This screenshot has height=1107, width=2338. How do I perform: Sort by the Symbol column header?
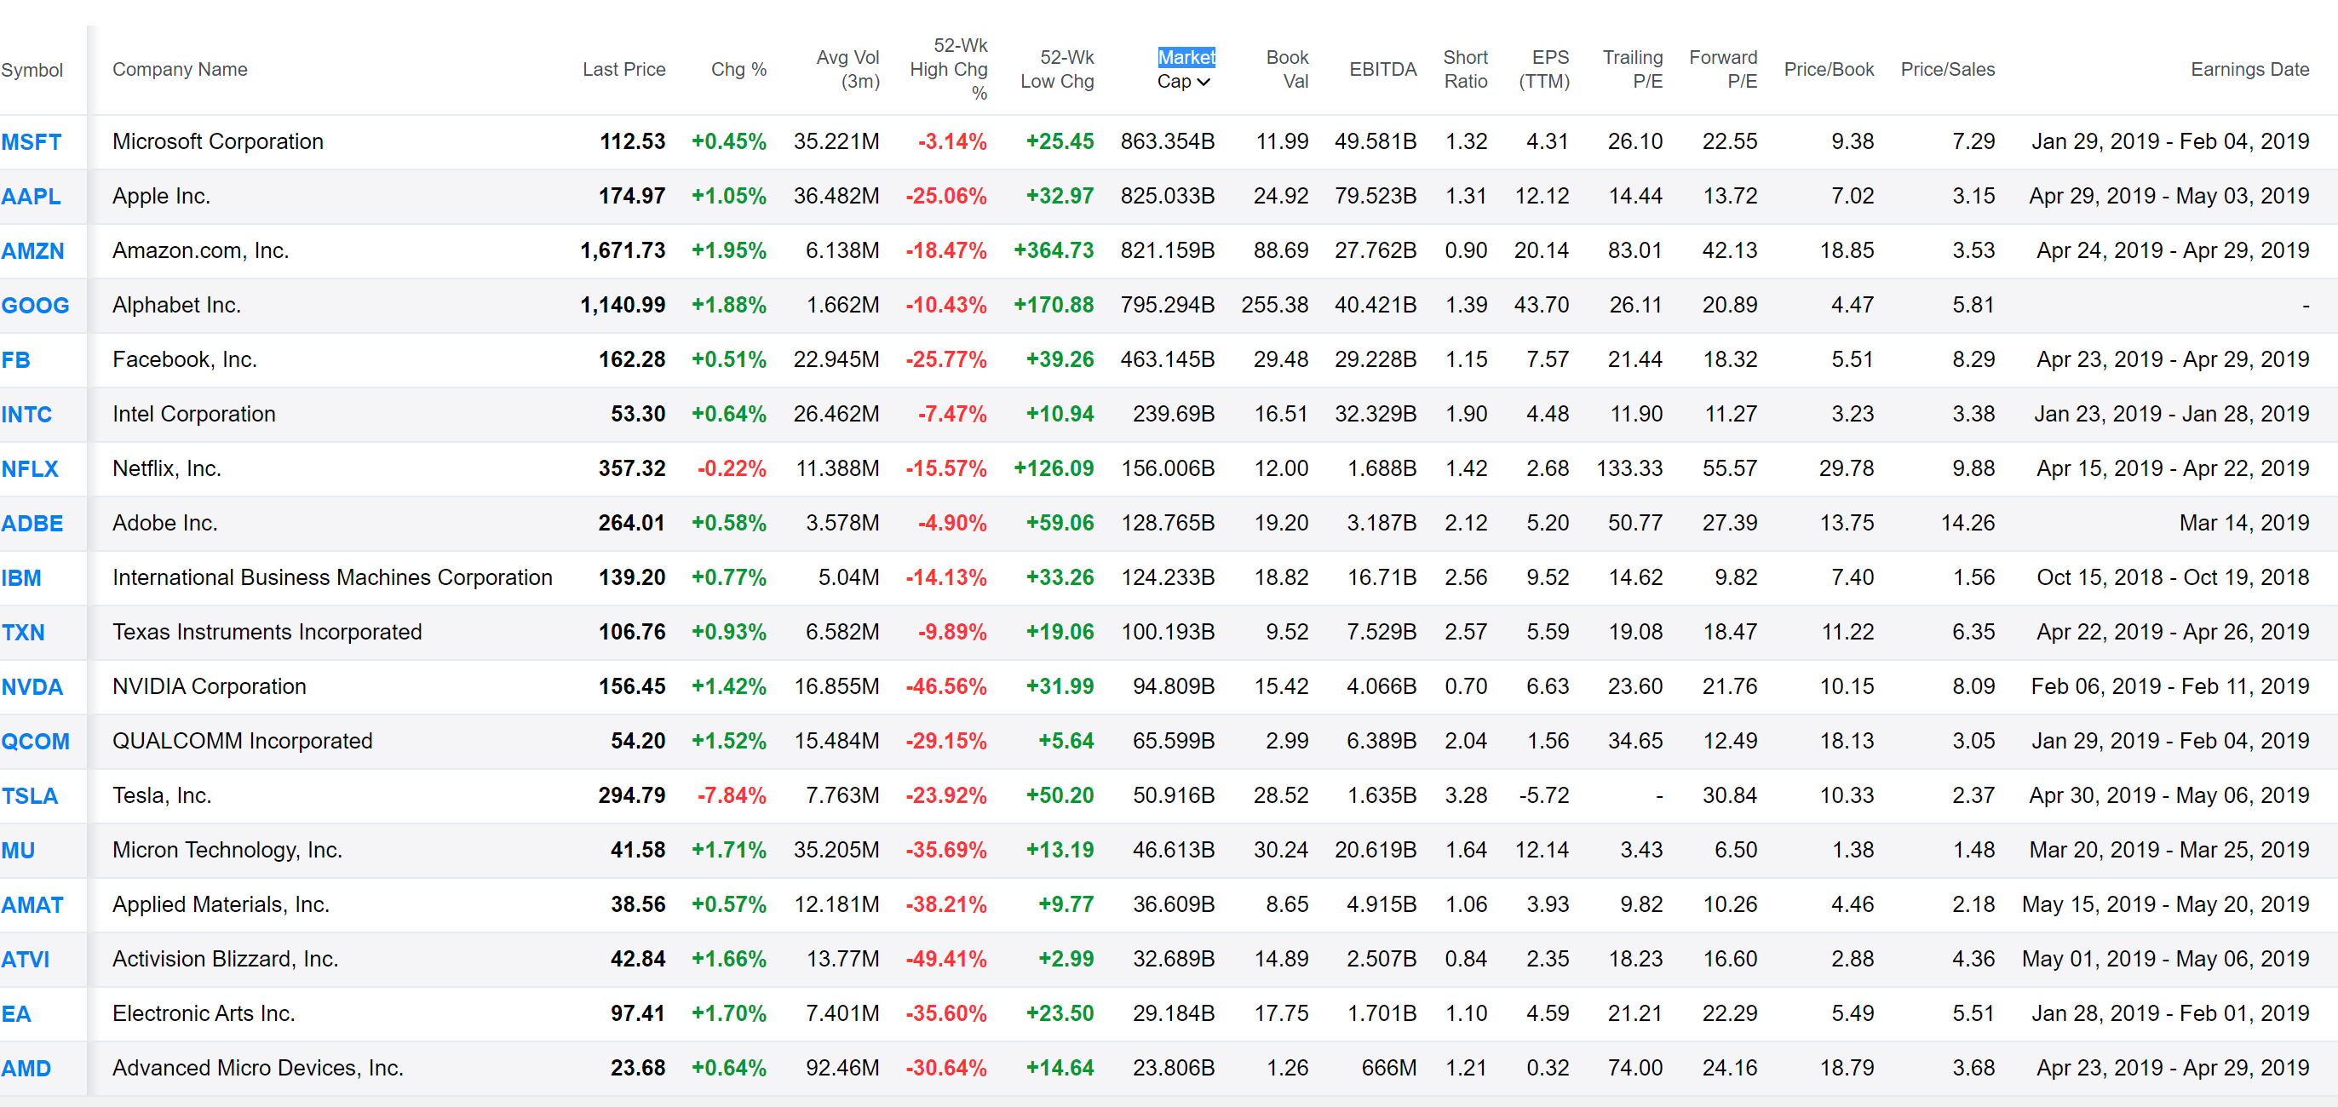click(x=32, y=70)
